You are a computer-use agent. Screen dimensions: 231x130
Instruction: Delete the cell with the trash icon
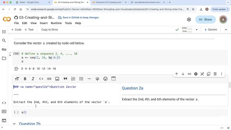pyautogui.click(x=215, y=74)
